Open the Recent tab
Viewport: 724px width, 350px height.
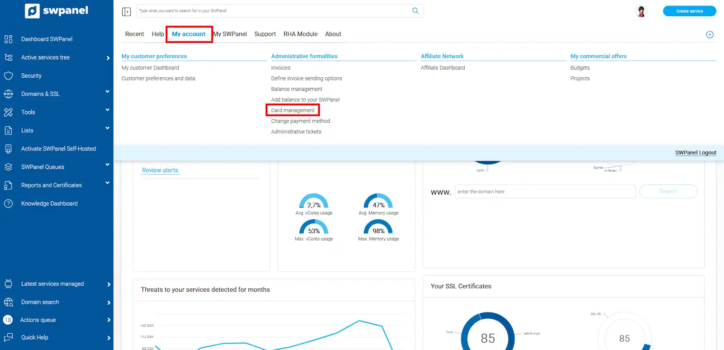pos(134,34)
